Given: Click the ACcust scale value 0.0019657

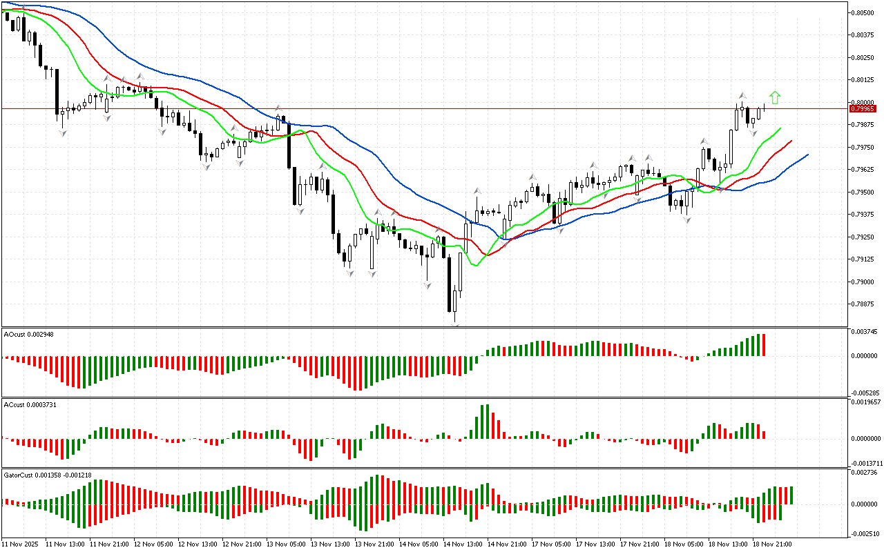Looking at the screenshot, I should point(866,402).
